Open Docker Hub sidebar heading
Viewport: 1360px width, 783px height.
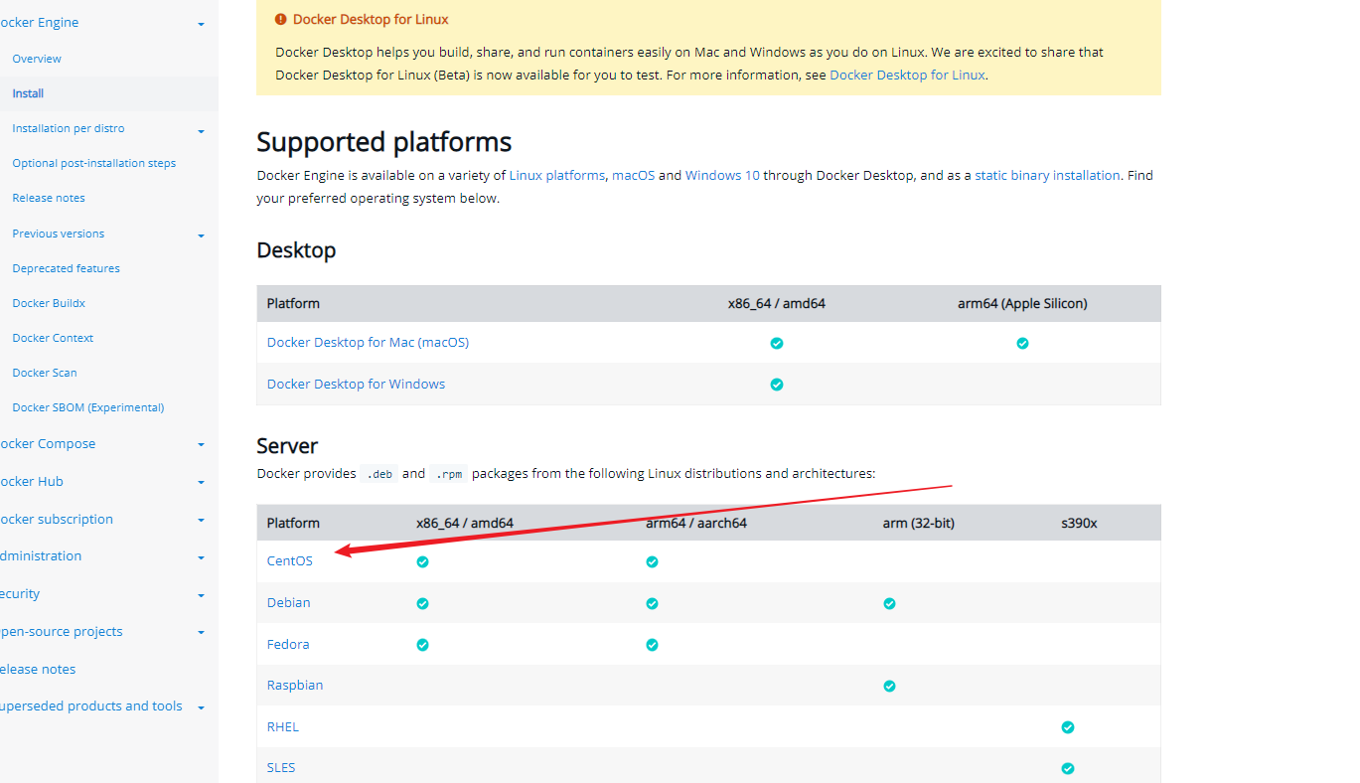32,481
